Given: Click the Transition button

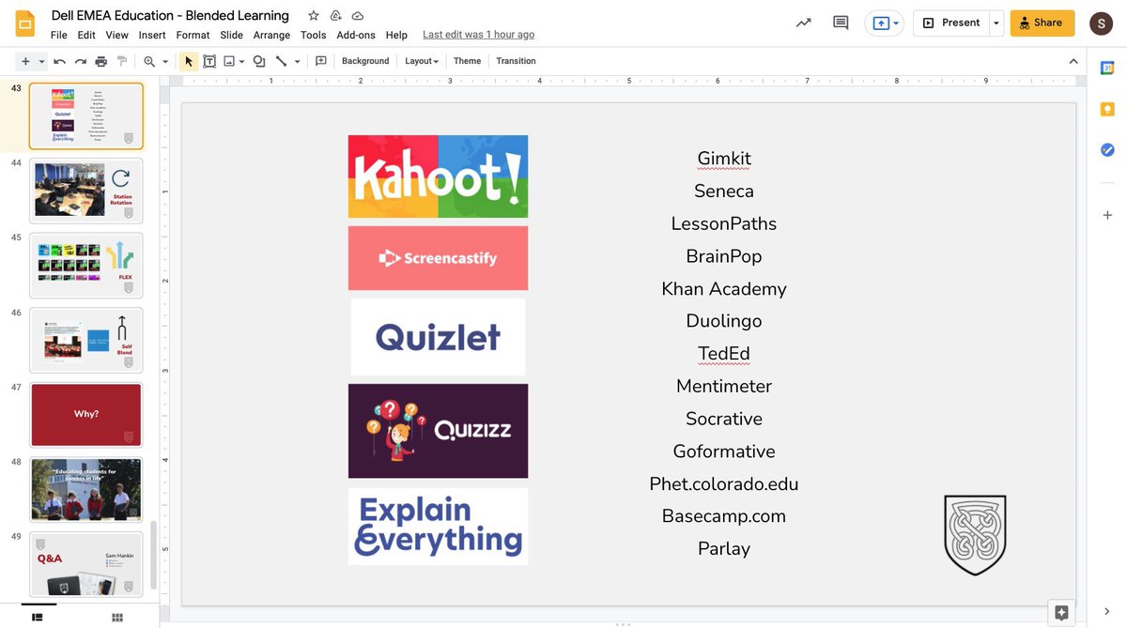Looking at the screenshot, I should tap(516, 61).
